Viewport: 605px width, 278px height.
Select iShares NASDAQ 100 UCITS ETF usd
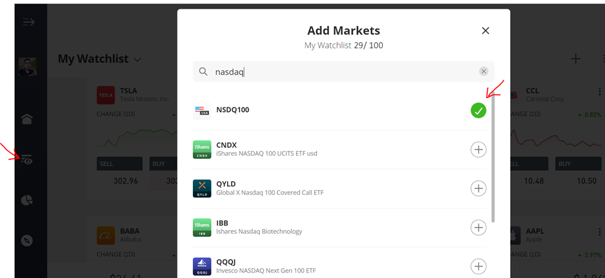(267, 153)
